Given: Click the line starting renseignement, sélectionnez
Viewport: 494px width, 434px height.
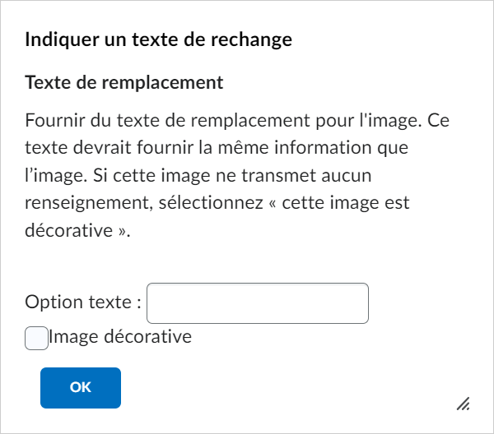Looking at the screenshot, I should [217, 203].
